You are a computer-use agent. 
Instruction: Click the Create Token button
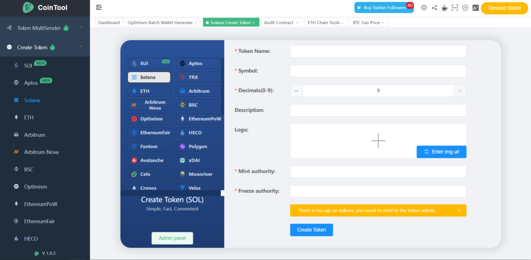tap(311, 230)
